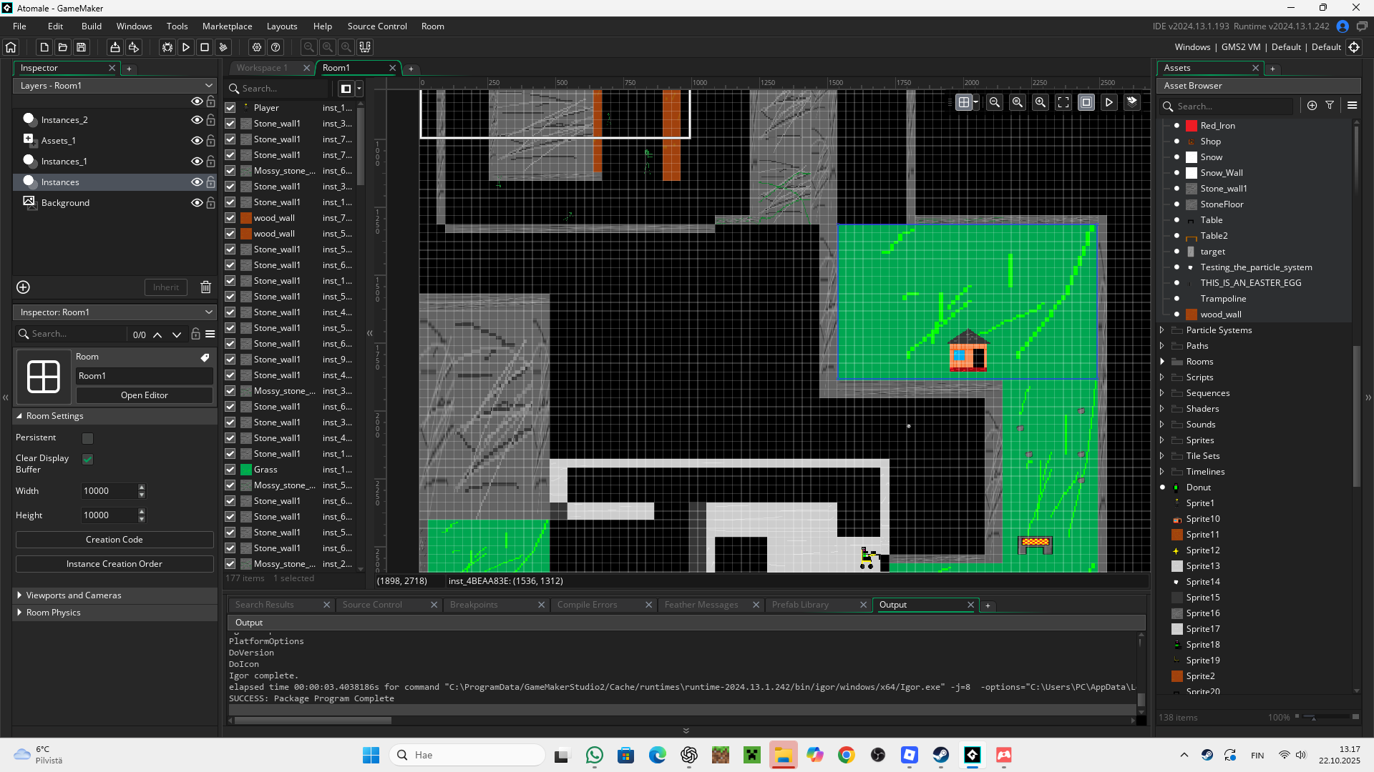This screenshot has height=772, width=1374.
Task: Open Game Options gear icon
Action: tap(257, 47)
